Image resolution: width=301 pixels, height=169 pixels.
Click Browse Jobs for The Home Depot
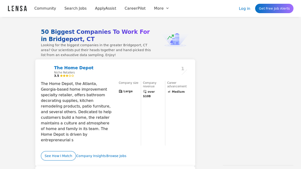[116, 156]
